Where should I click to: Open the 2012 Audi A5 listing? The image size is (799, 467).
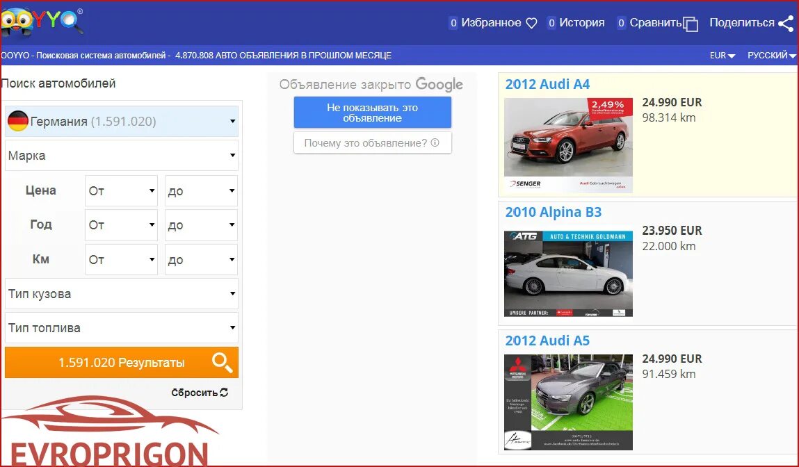[x=548, y=341]
